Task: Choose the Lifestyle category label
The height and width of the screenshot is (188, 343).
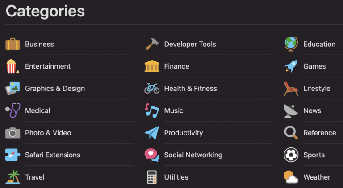Action: point(317,88)
